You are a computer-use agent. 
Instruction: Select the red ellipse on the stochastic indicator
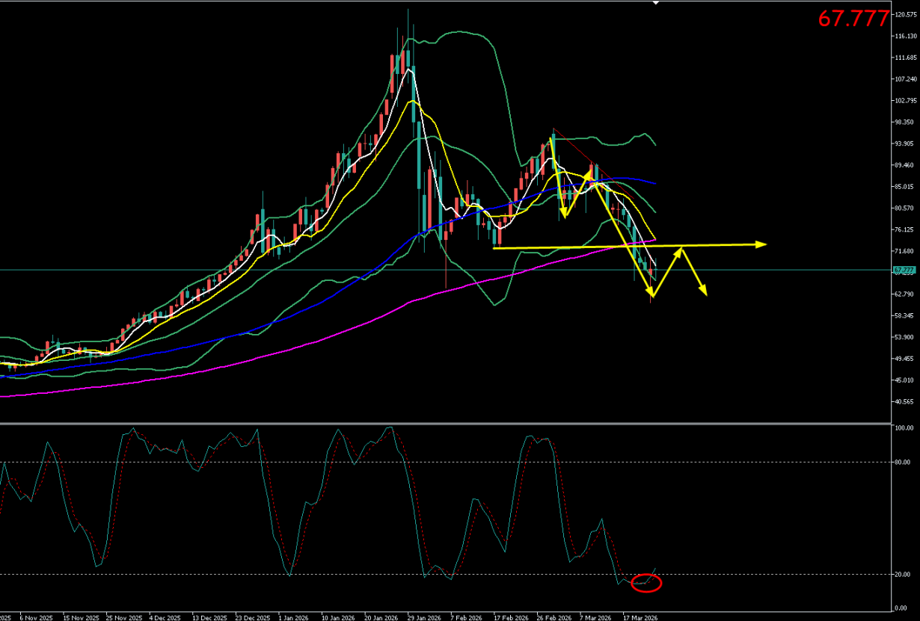647,583
